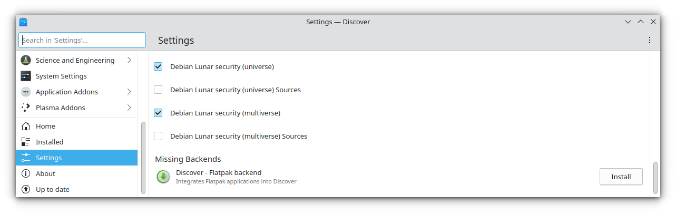This screenshot has width=676, height=214.
Task: Open the three-dot settings menu
Action: coord(650,40)
